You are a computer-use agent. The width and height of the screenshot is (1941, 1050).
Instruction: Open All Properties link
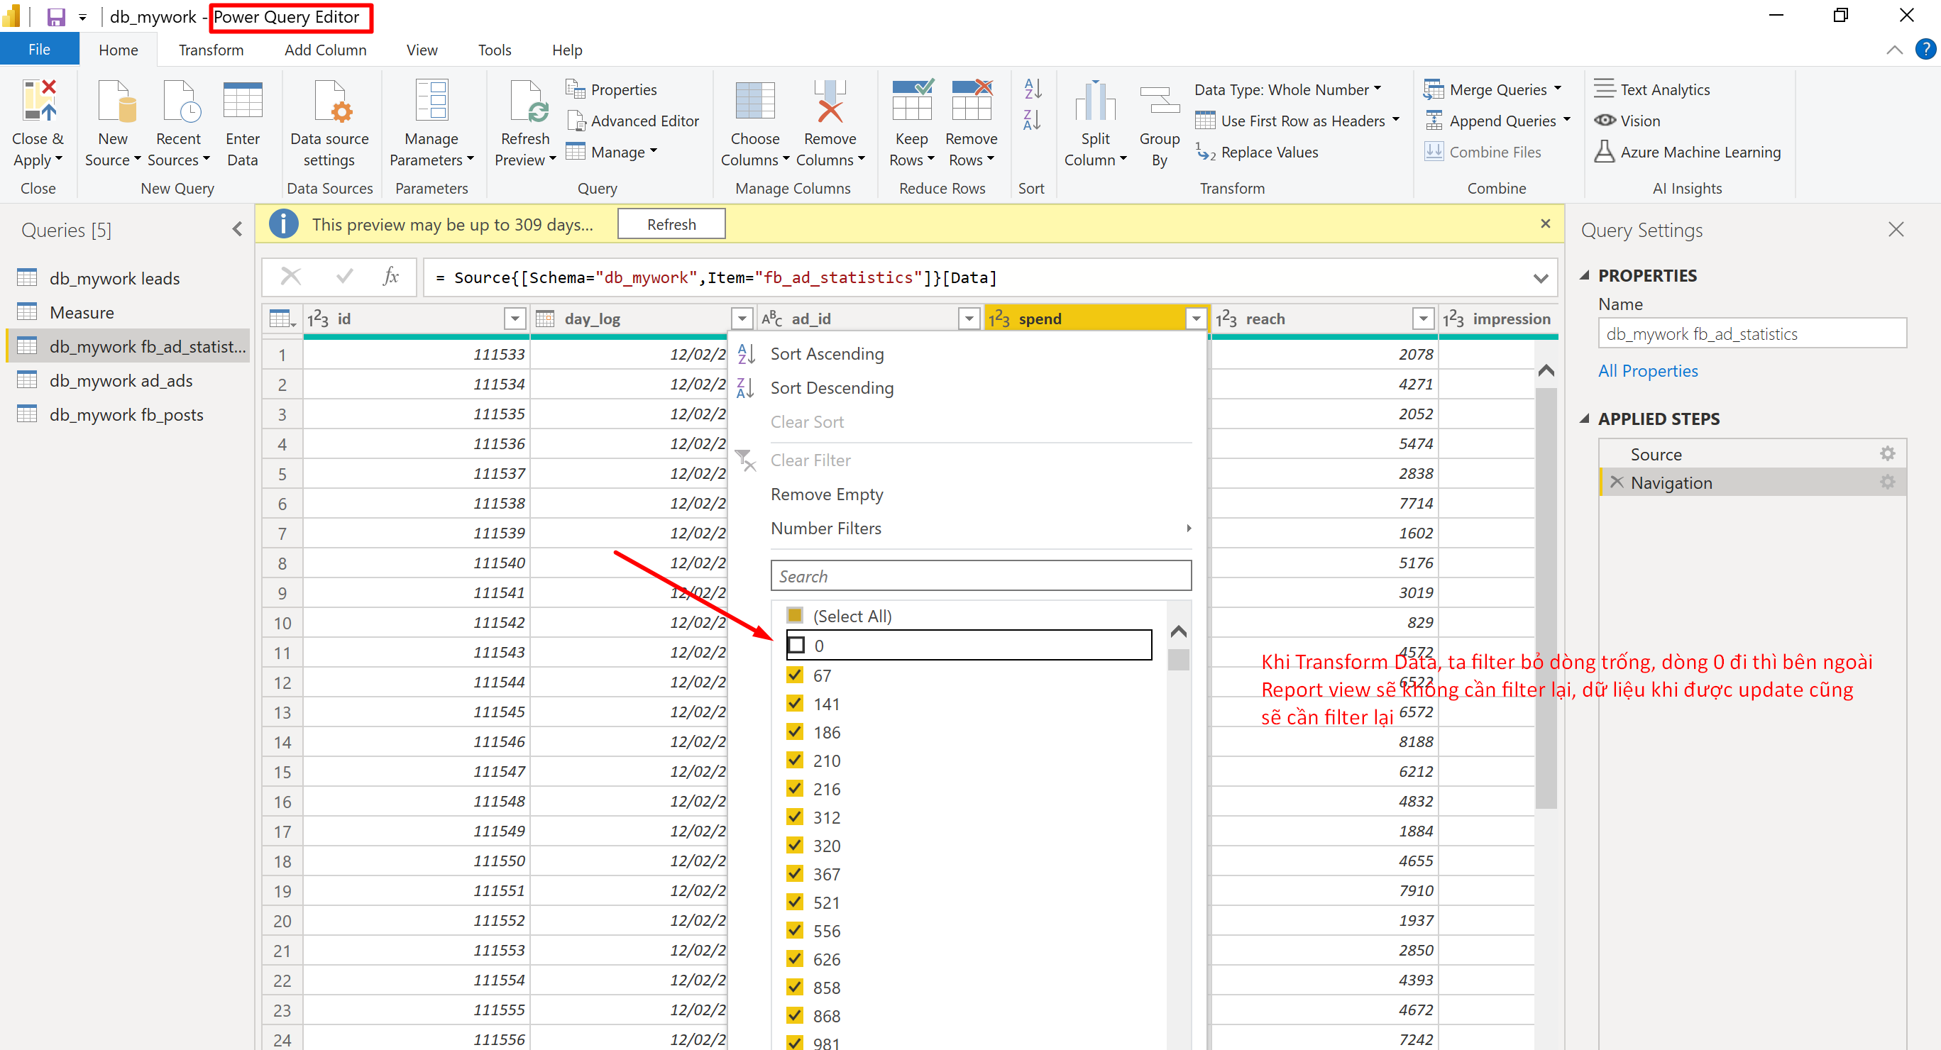tap(1648, 370)
